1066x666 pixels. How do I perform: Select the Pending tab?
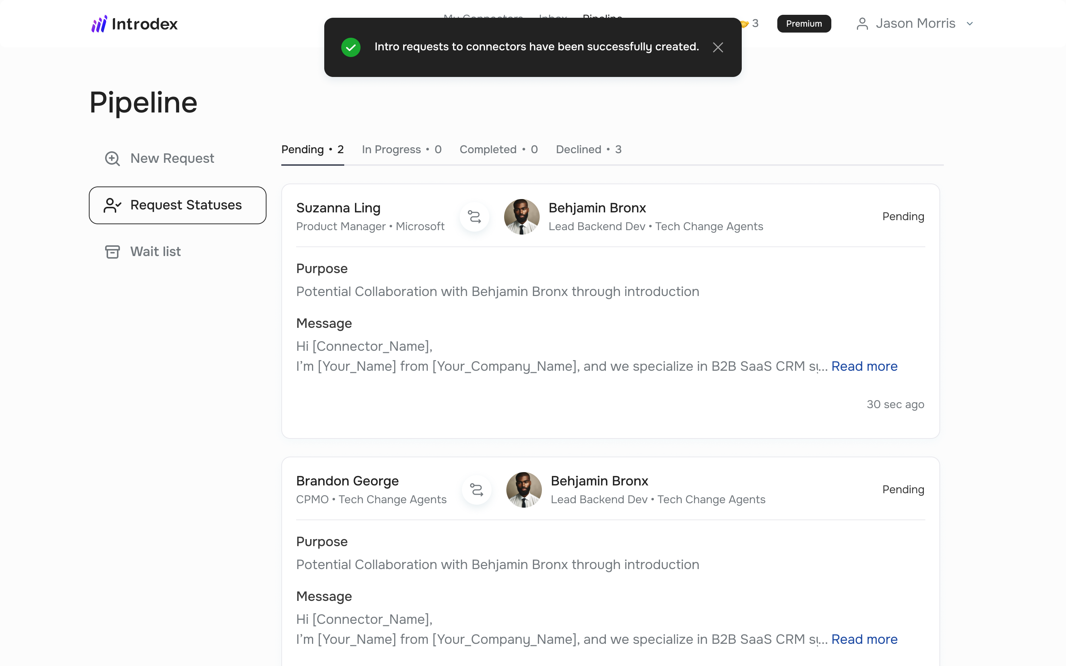pyautogui.click(x=312, y=150)
